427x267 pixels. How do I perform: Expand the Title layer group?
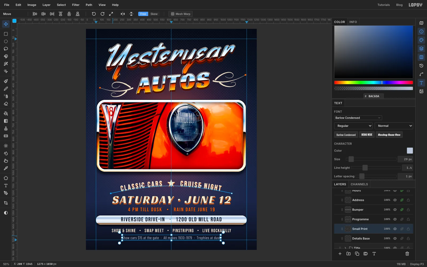[x=345, y=248]
